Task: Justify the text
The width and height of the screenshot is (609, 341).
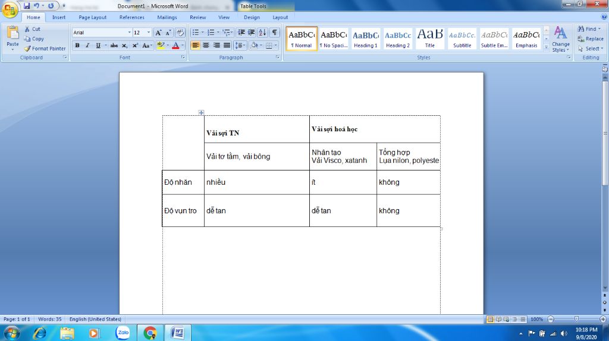Action: 227,45
